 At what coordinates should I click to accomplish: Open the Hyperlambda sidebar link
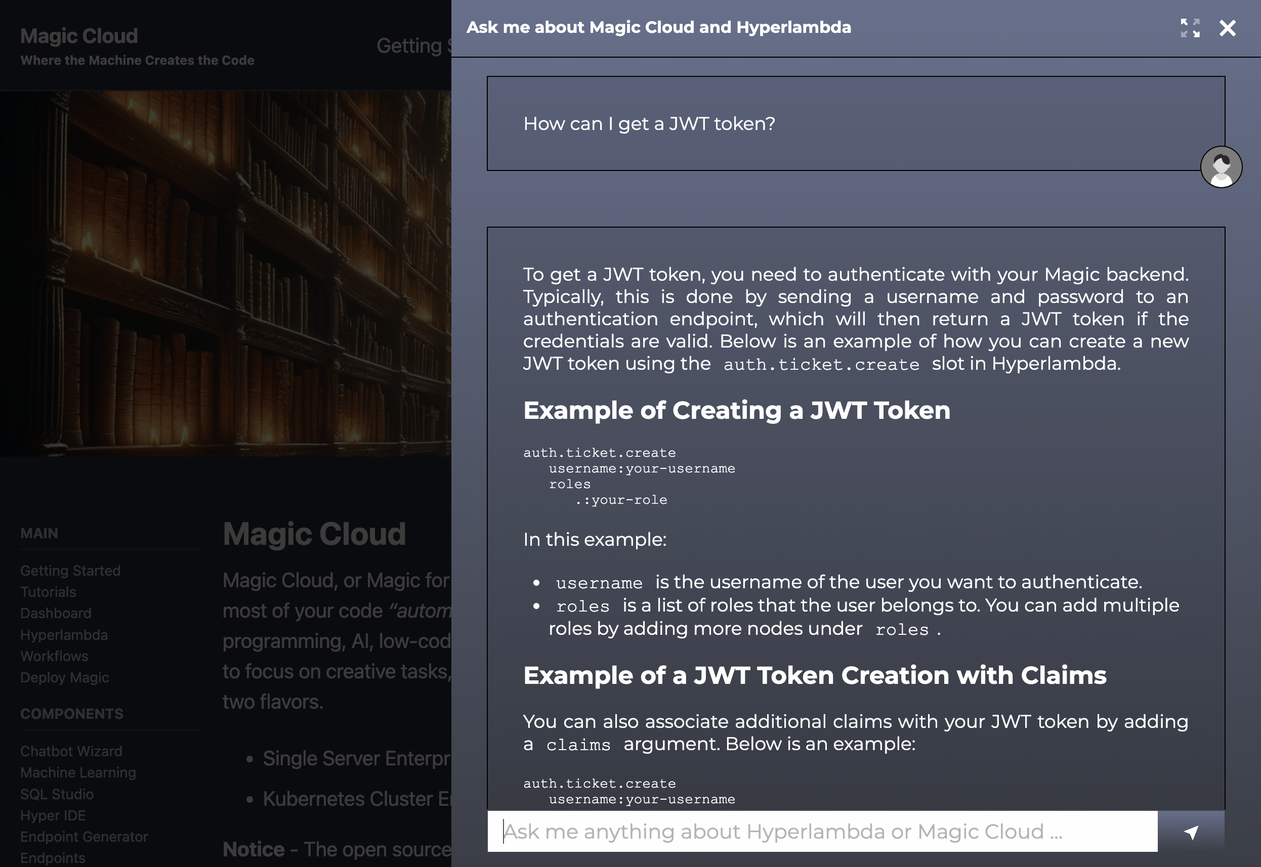(64, 634)
